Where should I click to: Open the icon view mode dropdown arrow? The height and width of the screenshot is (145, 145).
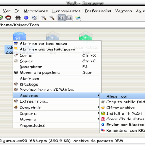click(65, 20)
